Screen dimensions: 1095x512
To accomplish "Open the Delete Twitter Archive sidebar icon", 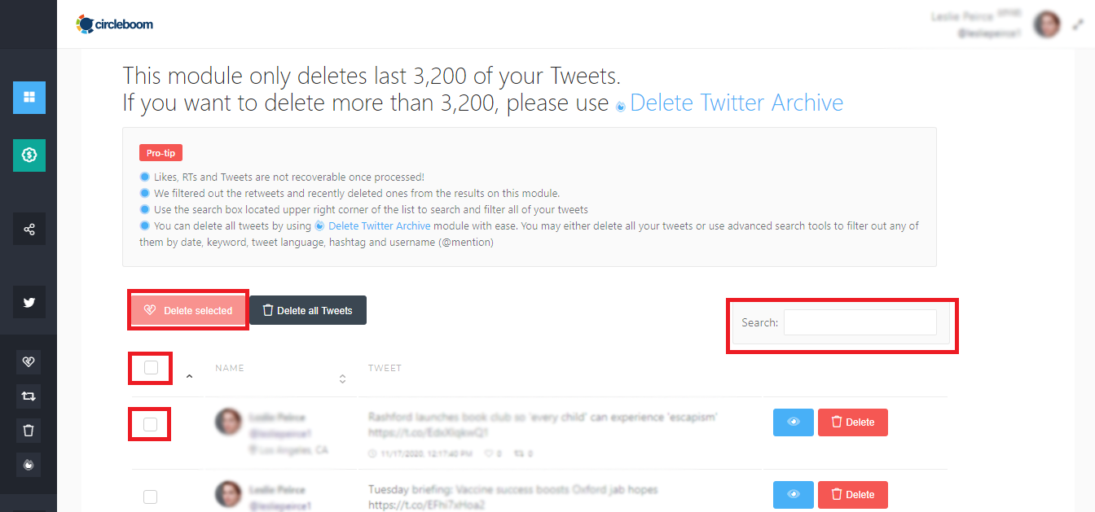I will (29, 464).
